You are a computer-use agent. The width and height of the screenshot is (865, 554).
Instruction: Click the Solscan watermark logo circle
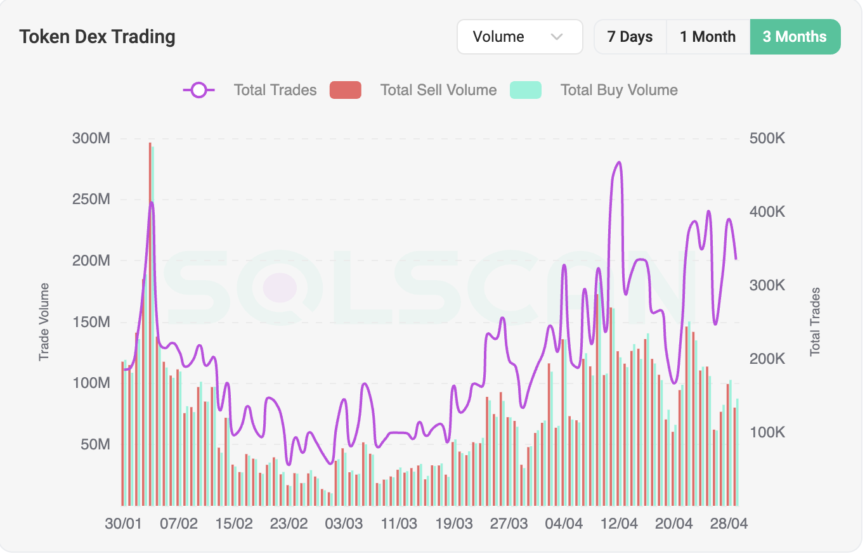[279, 287]
